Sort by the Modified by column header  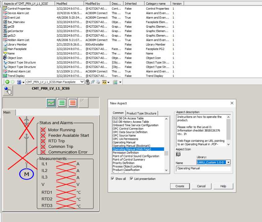point(97,3)
